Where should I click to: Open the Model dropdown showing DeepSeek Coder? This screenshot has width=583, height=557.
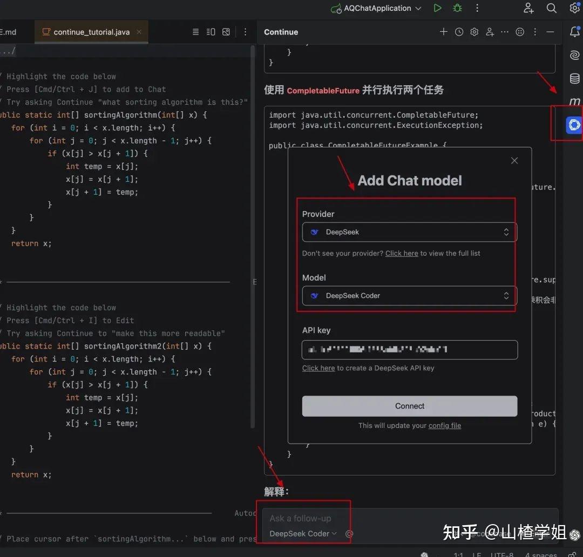(x=409, y=296)
